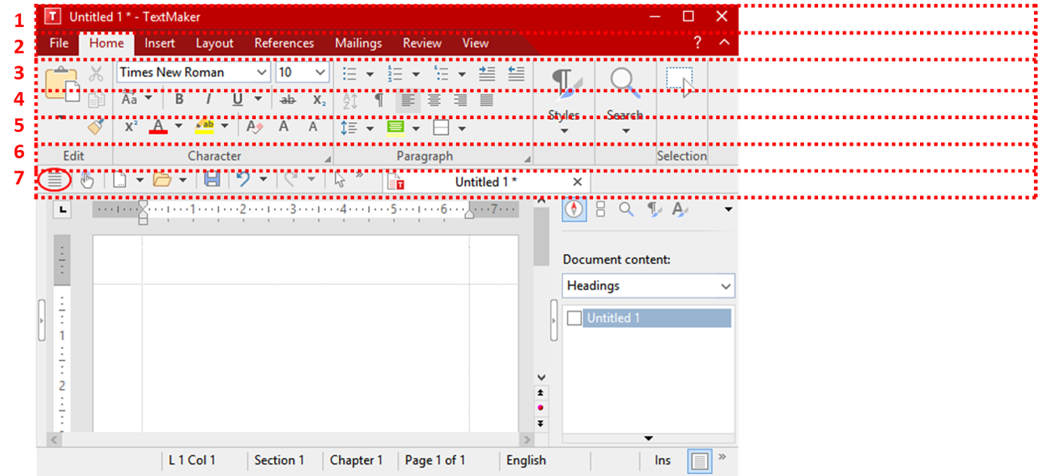Click the Save floppy disk icon

click(212, 180)
